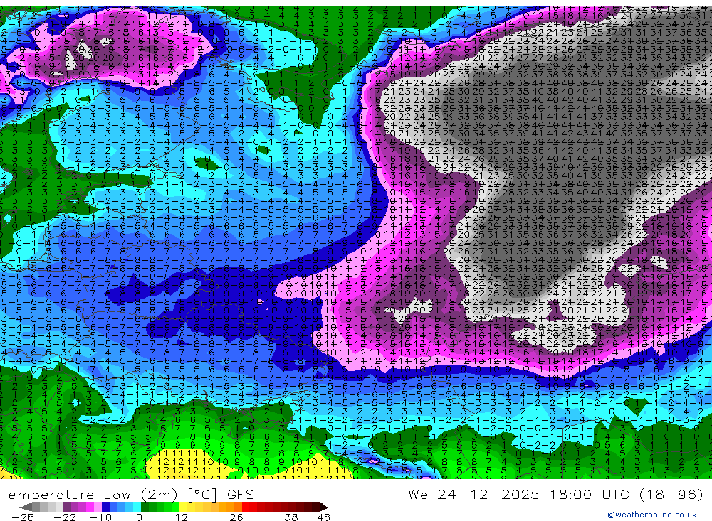This screenshot has height=521, width=712.
Task: Click the dark green legend swatch at 0
Action: [145, 507]
